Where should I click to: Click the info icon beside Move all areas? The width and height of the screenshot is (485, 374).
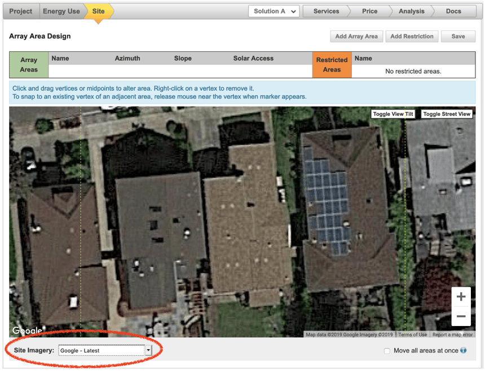[x=464, y=350]
